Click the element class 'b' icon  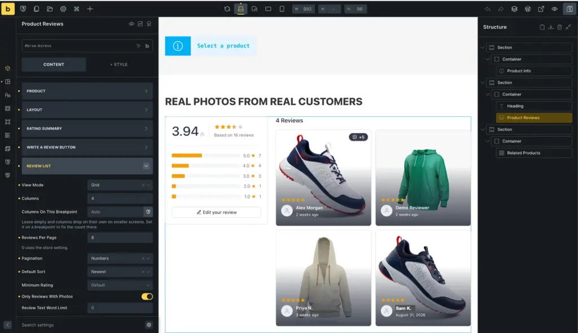coord(147,46)
